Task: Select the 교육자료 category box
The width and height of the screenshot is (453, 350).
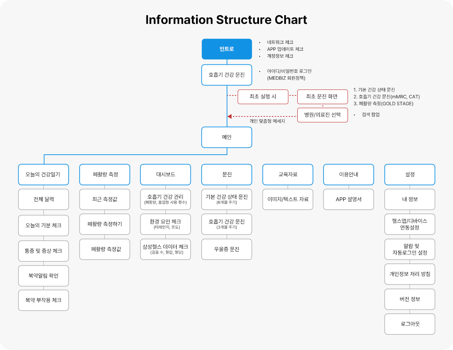Action: coord(288,174)
